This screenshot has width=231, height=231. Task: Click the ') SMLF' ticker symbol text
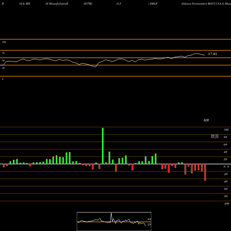tap(153, 4)
